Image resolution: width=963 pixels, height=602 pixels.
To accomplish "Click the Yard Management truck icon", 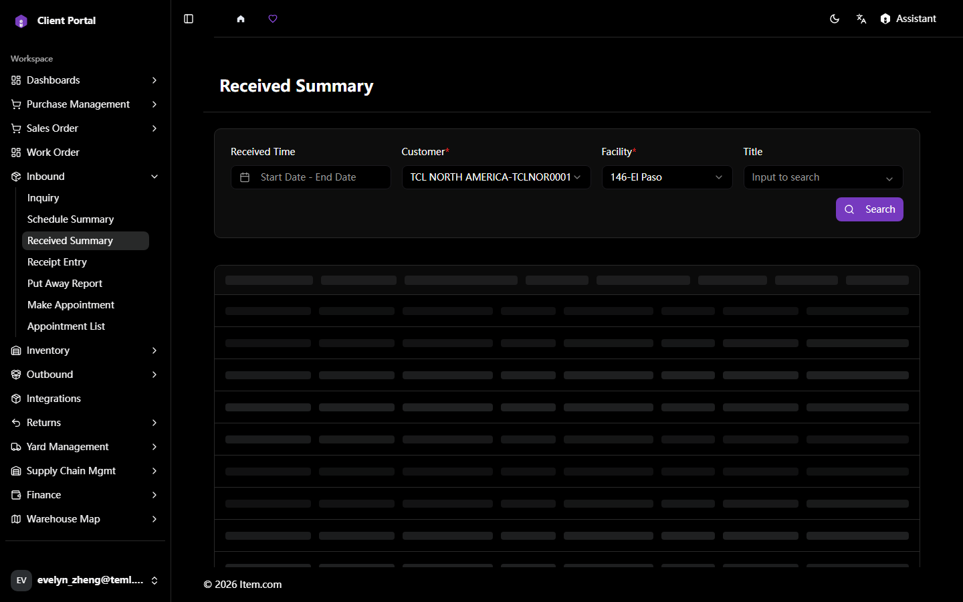I will [16, 447].
